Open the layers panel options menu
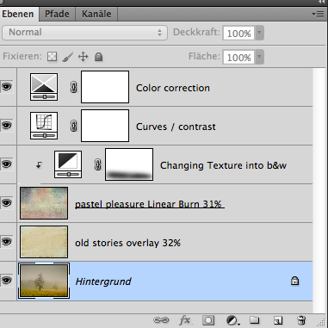The image size is (328, 328). tap(318, 14)
